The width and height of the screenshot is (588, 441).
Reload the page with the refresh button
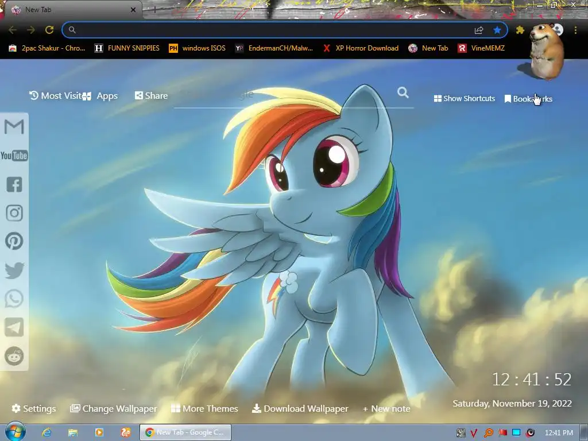click(x=49, y=30)
